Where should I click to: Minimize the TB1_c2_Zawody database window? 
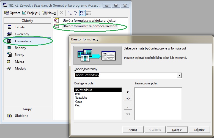pyautogui.click(x=107, y=5)
